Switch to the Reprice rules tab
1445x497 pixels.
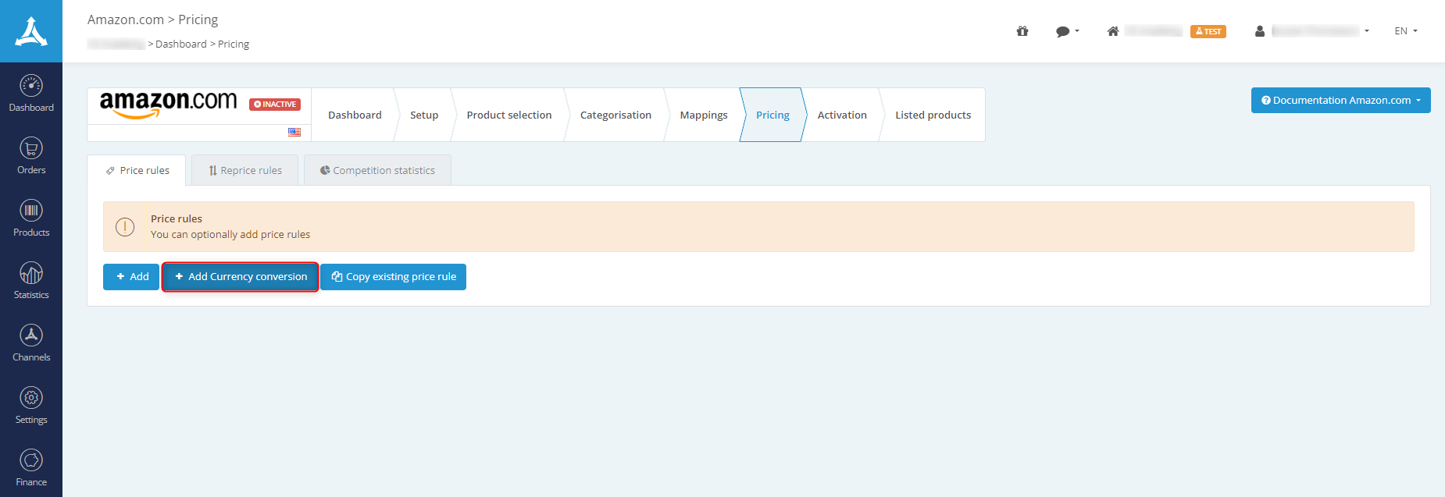(245, 170)
